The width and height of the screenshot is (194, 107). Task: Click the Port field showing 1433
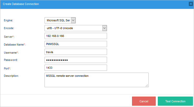76,68
